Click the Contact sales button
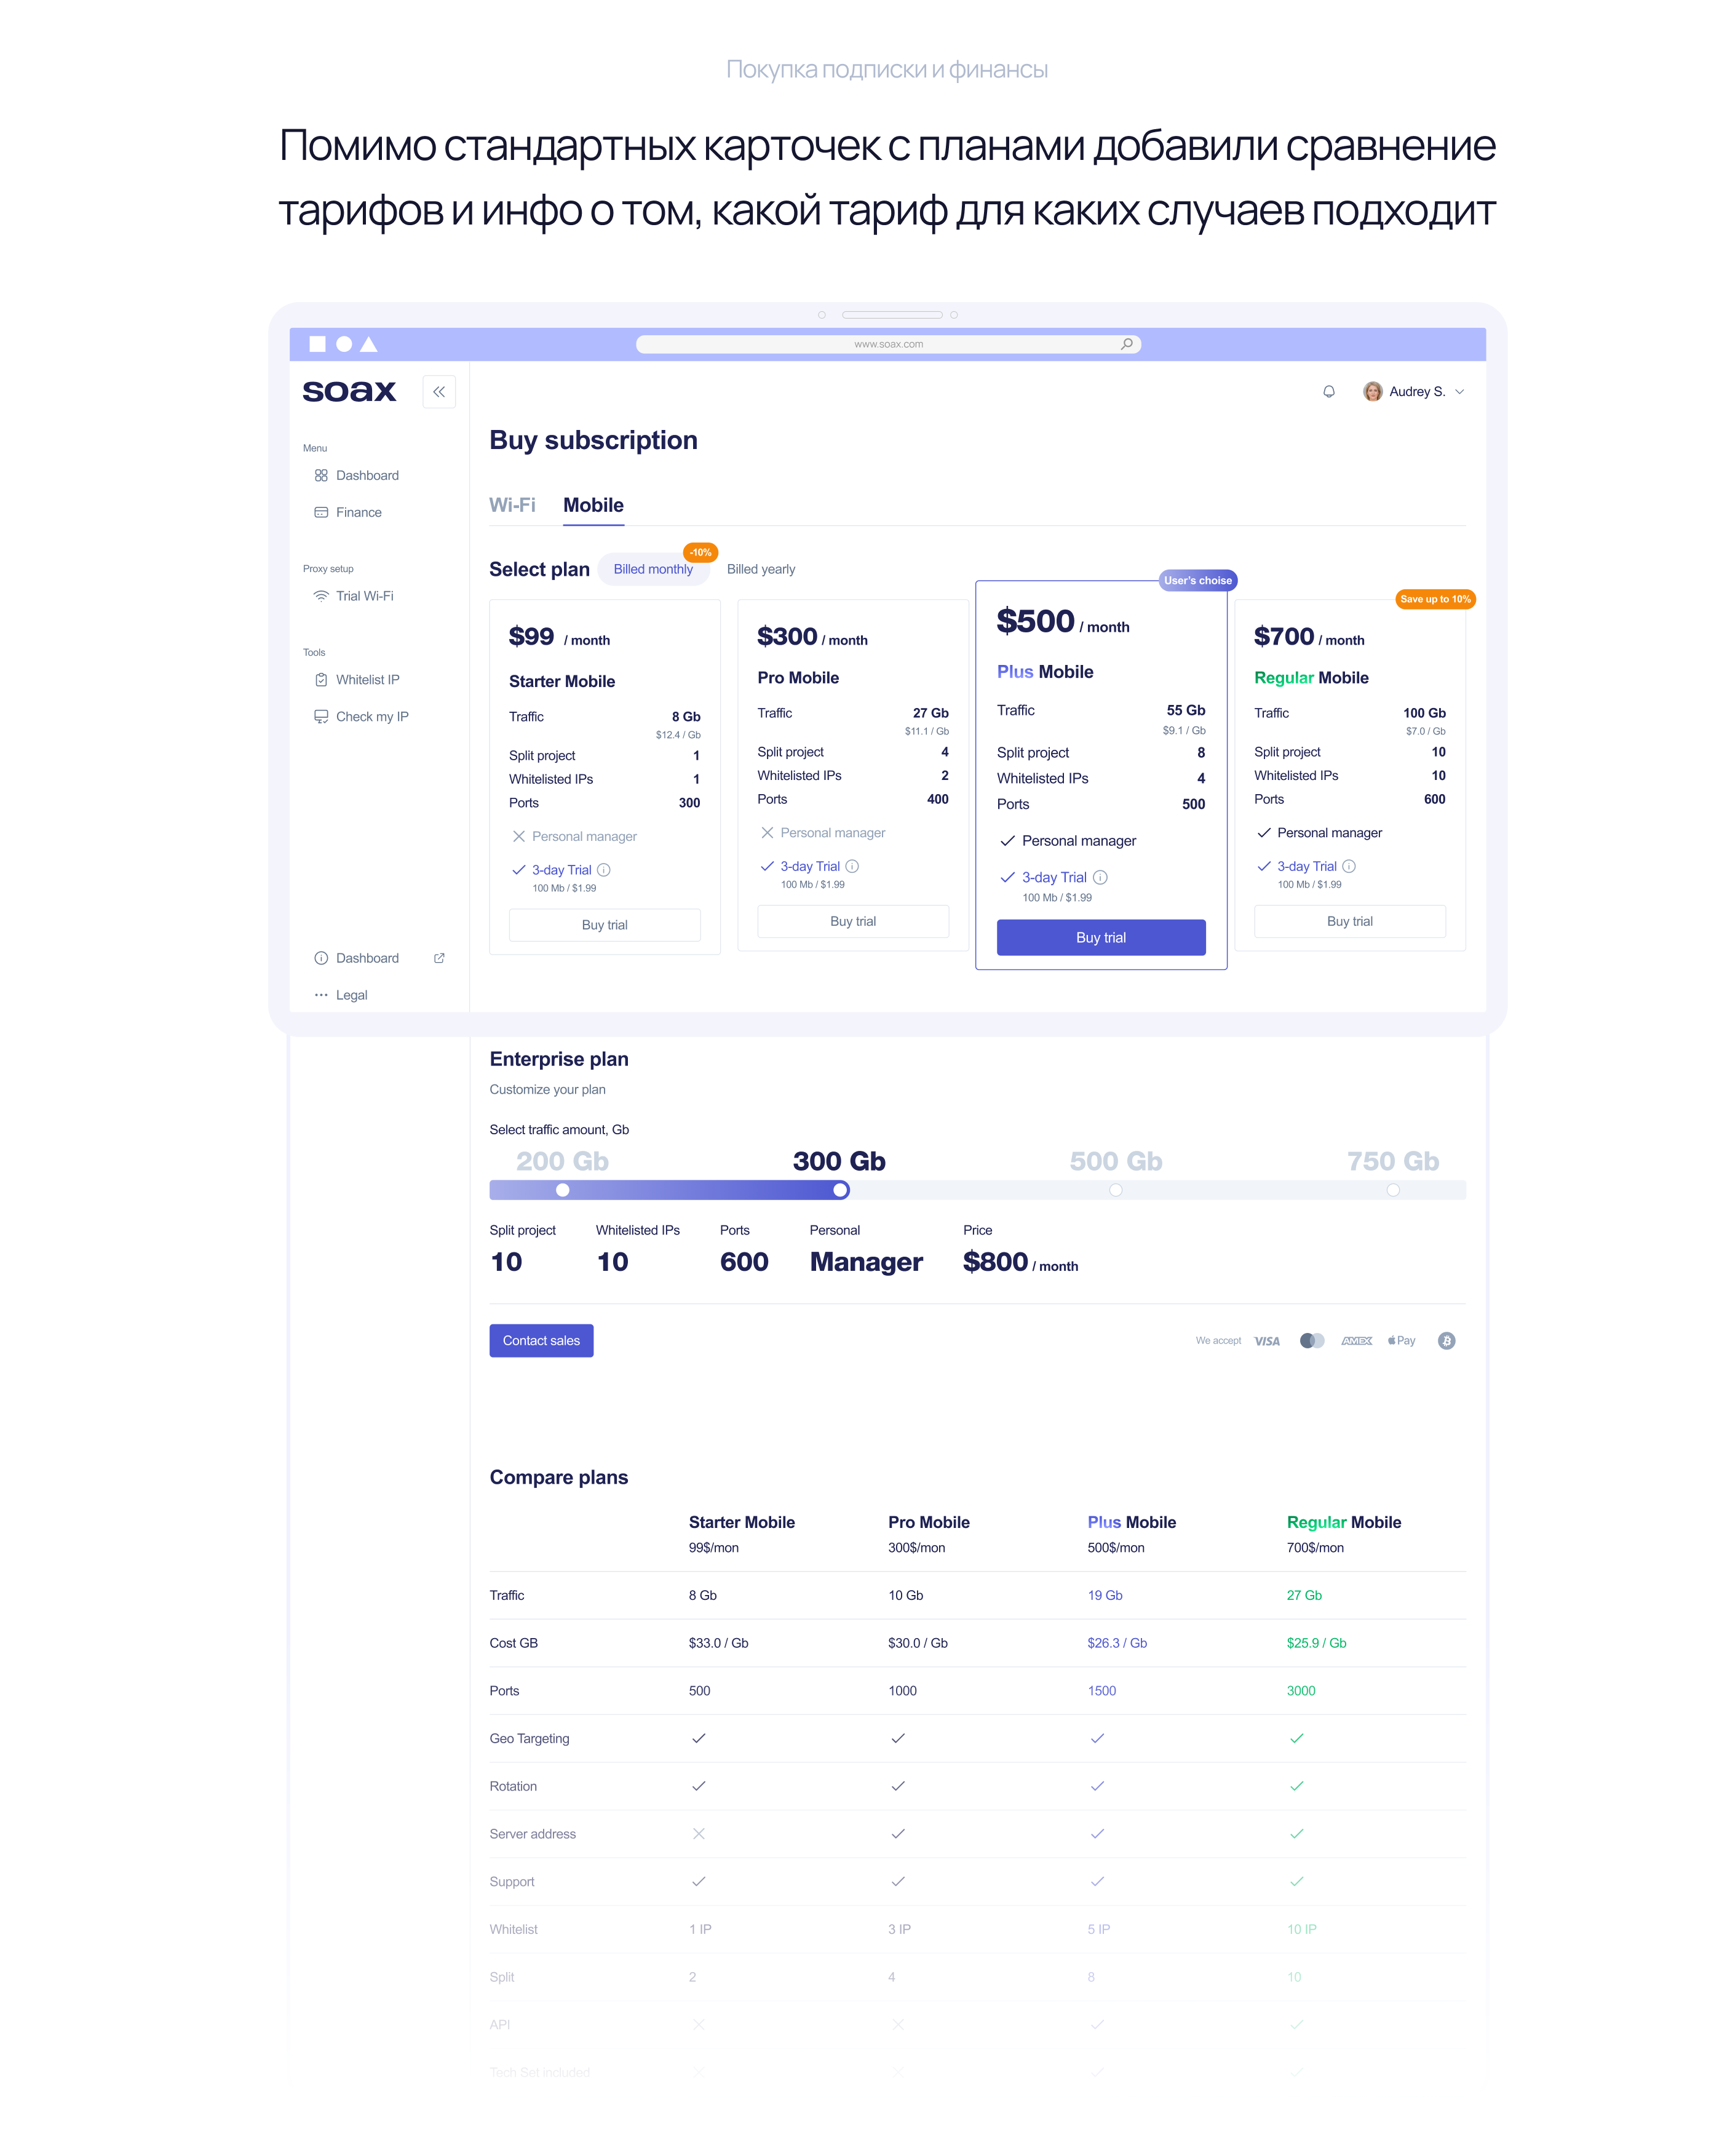This screenshot has height=2156, width=1722. (x=541, y=1340)
